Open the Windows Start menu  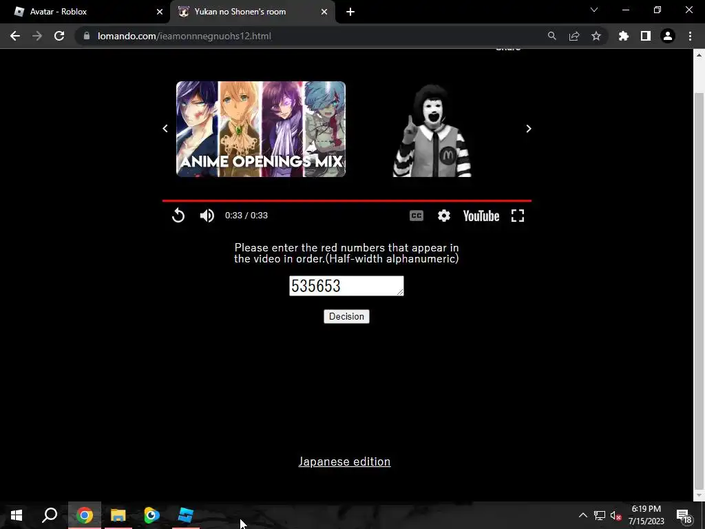(x=17, y=515)
